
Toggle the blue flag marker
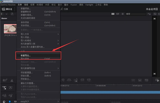click(10, 101)
